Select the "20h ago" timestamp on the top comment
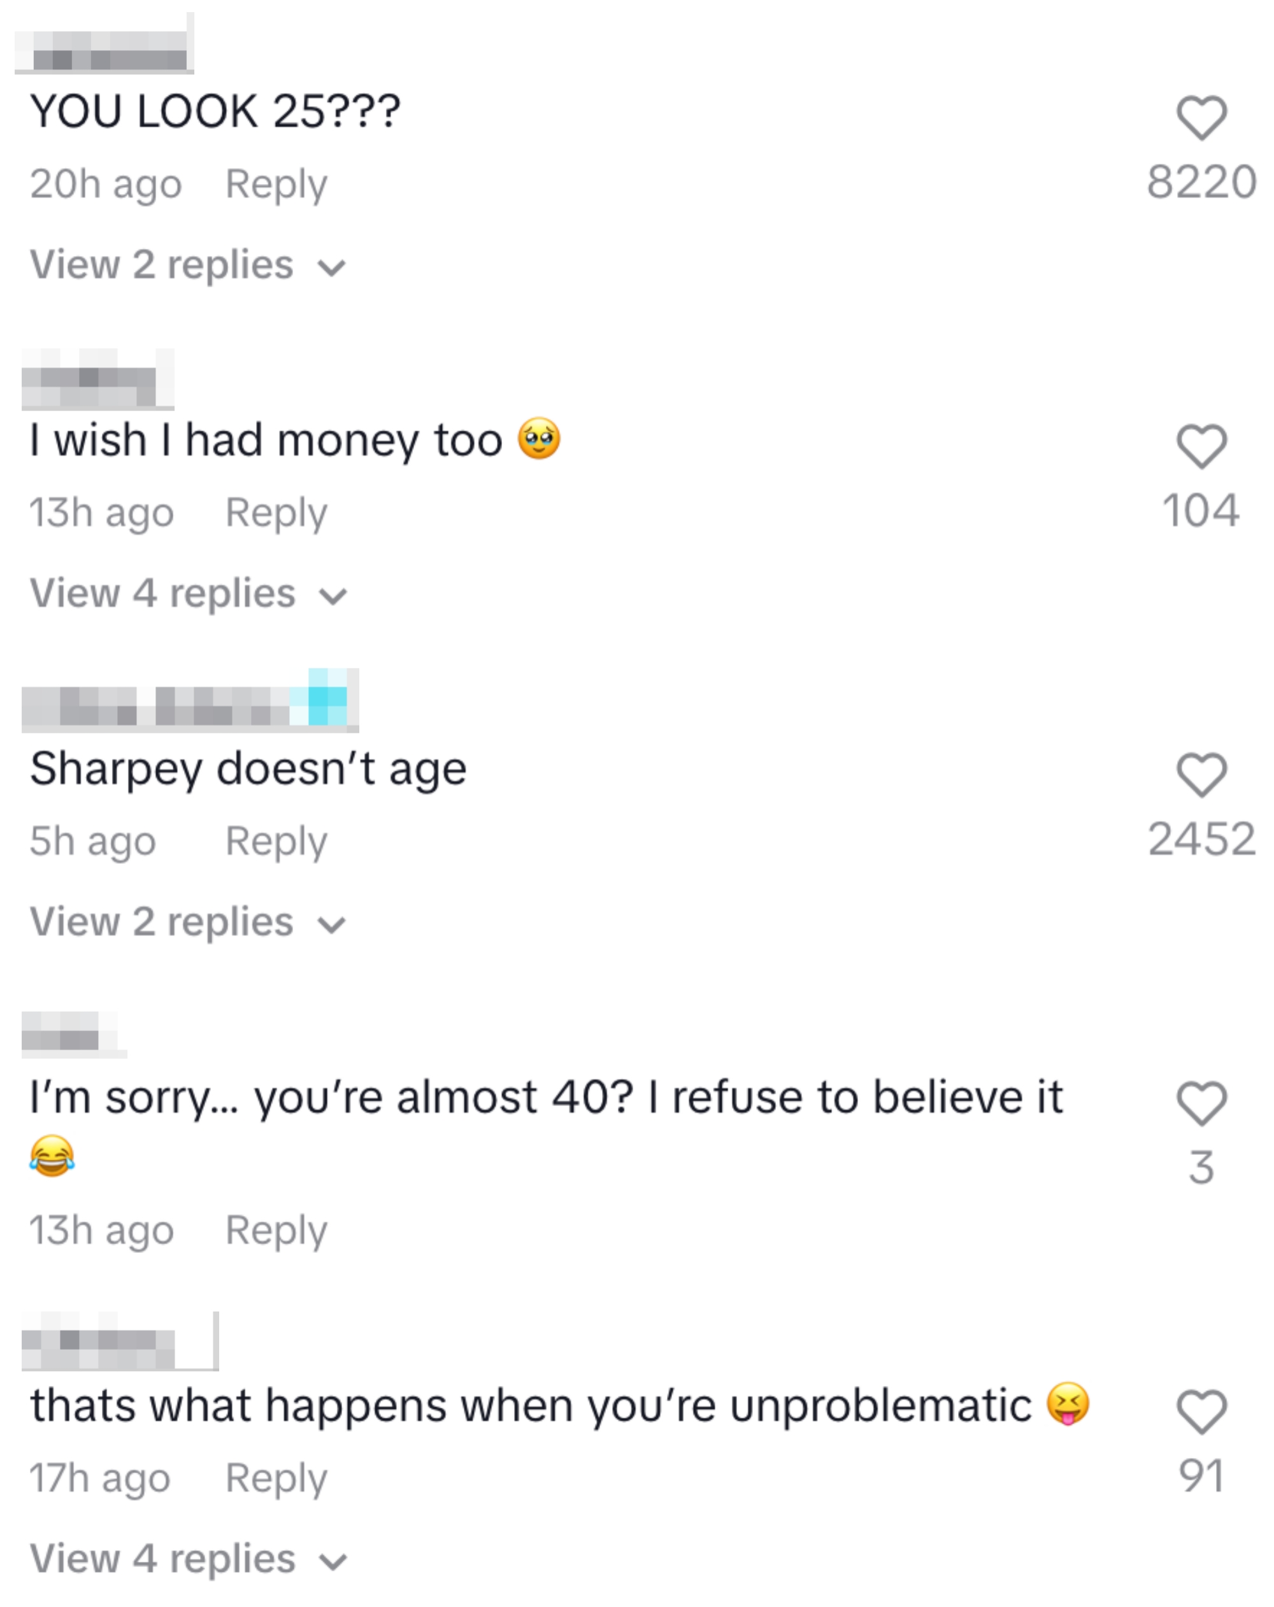 (x=106, y=183)
